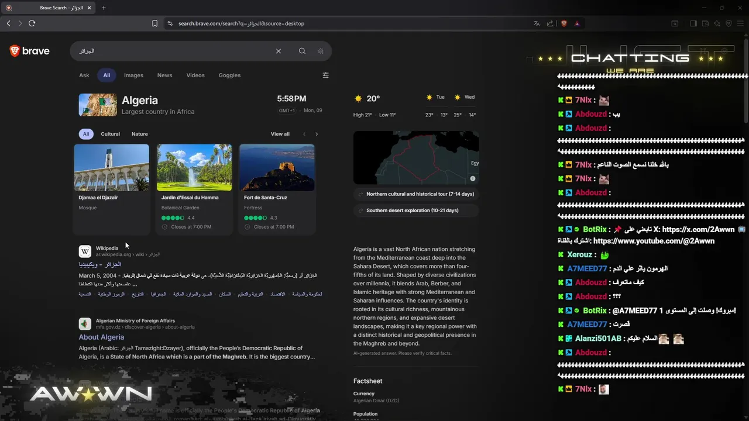Filter places by Nature
Screen dimensions: 749x421
[x=139, y=134]
